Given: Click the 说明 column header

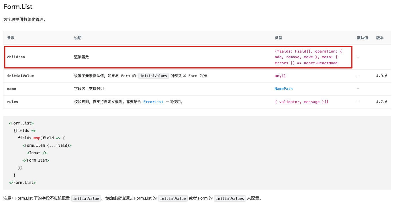Looking at the screenshot, I should [x=78, y=38].
